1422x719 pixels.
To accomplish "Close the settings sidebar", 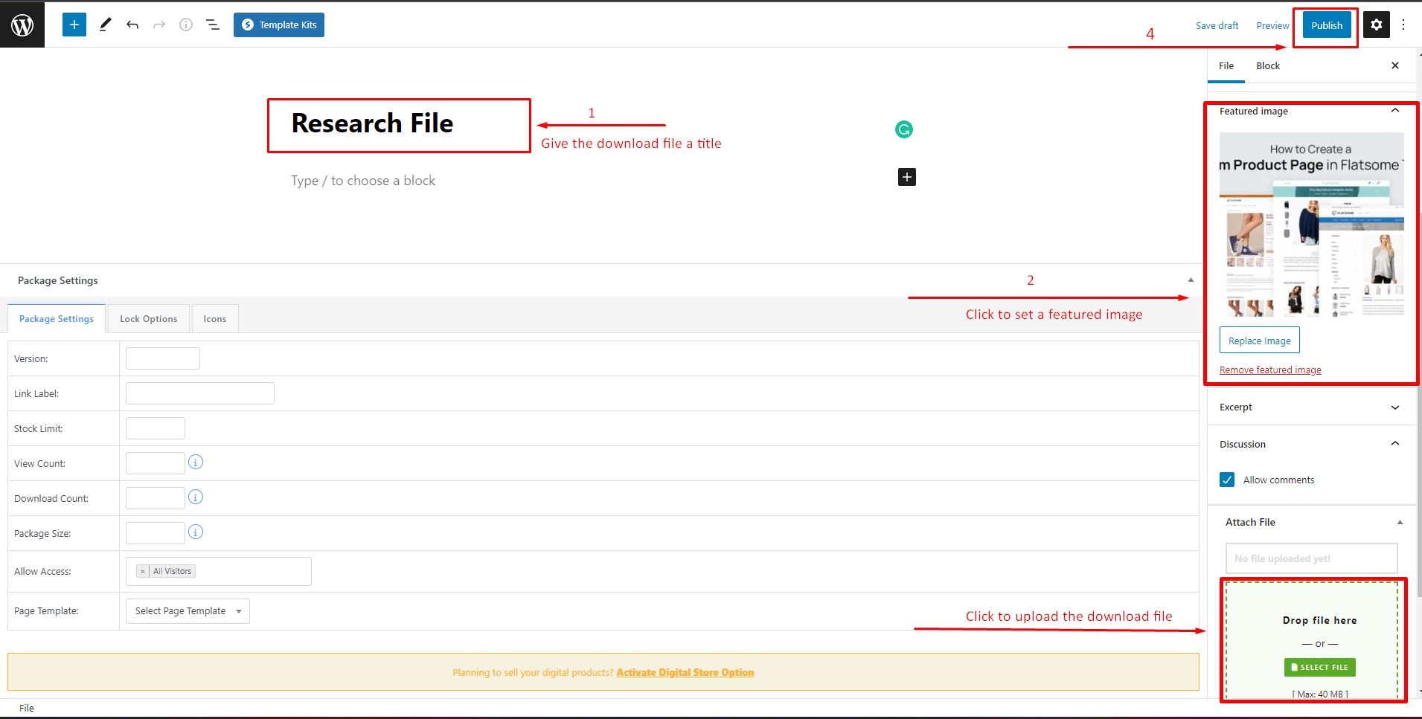I will [1395, 65].
